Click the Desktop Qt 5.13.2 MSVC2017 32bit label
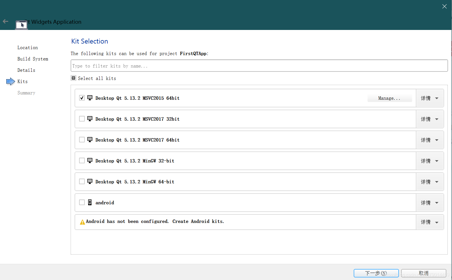Screen dimensions: 452x280 (x=137, y=119)
